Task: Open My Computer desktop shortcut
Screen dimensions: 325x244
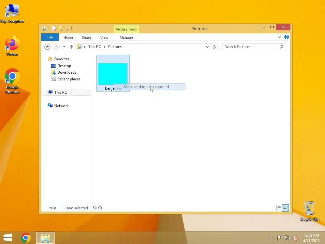Action: [x=12, y=13]
